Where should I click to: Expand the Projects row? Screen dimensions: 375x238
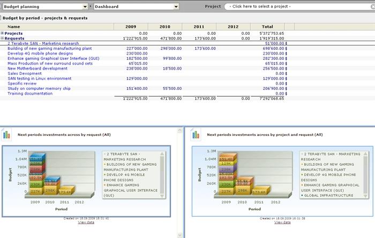[x=2, y=33]
